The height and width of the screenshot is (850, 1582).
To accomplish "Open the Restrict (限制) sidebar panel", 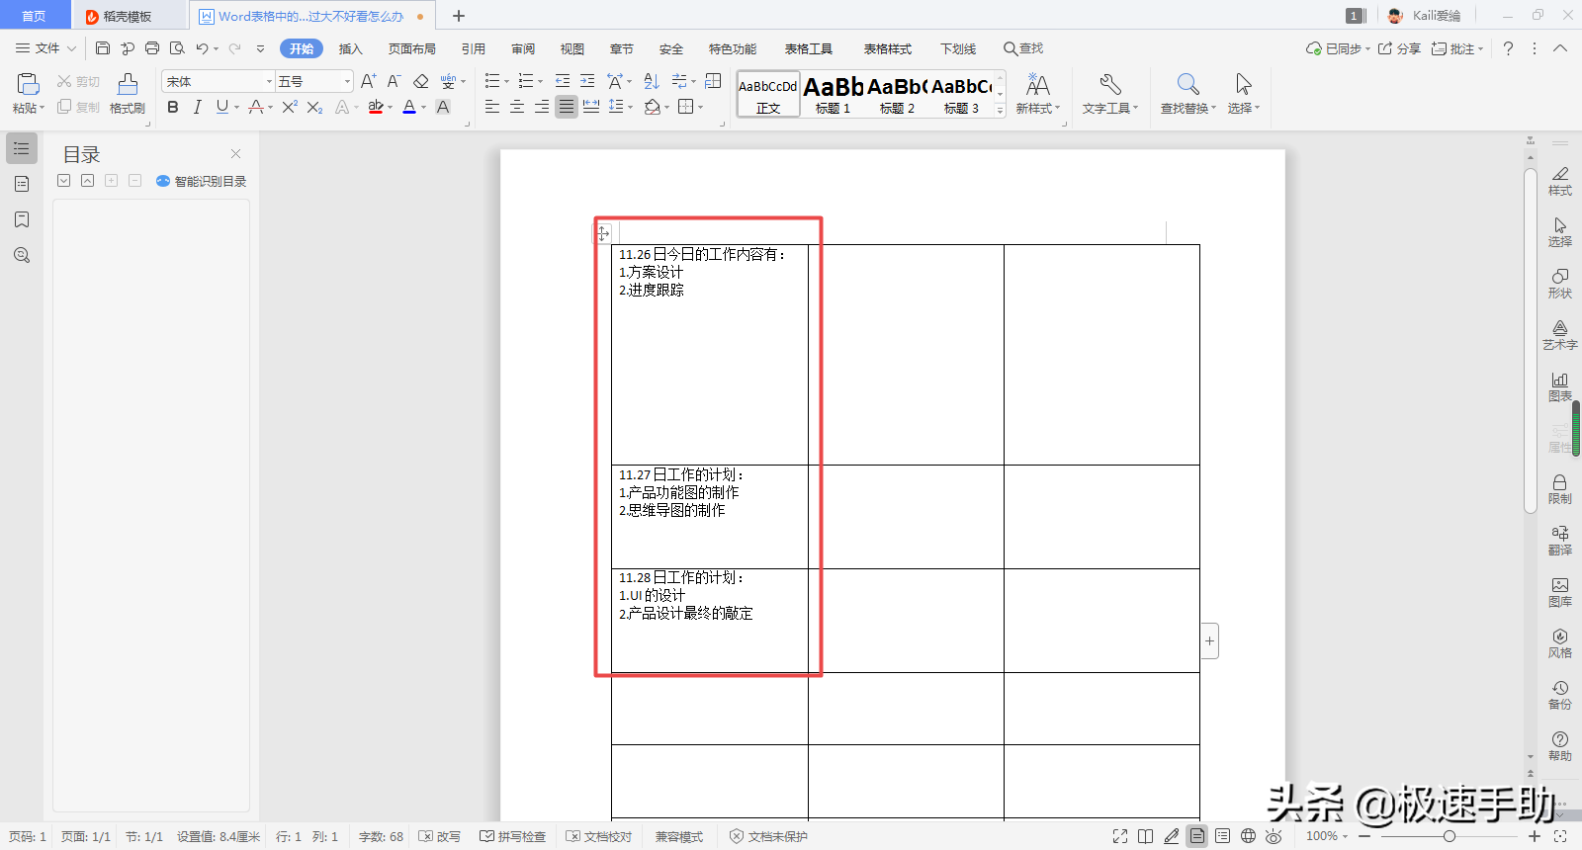I will (1560, 489).
